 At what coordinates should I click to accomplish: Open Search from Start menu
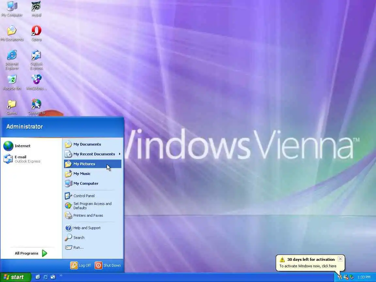(93, 238)
